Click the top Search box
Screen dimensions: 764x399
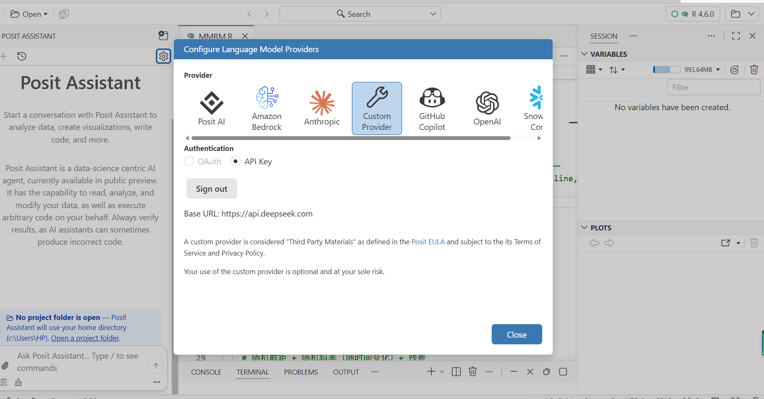tap(360, 14)
